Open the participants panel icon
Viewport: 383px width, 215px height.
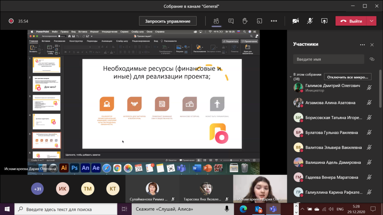pos(216,21)
